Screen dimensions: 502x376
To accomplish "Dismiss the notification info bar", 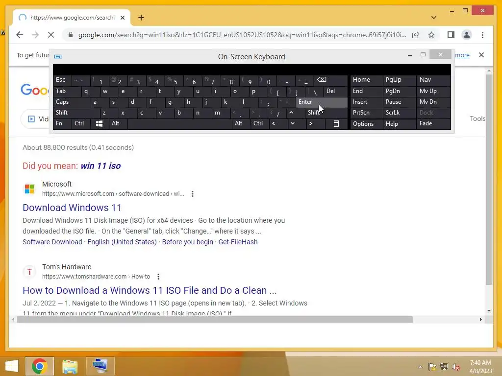I will pos(481,55).
